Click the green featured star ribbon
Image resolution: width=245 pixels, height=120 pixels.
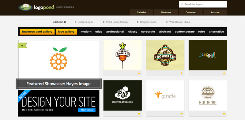[22, 45]
